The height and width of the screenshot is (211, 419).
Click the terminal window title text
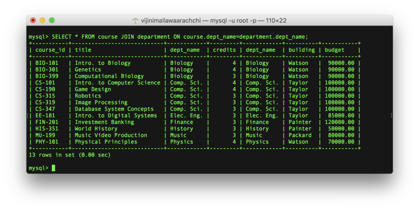[214, 20]
